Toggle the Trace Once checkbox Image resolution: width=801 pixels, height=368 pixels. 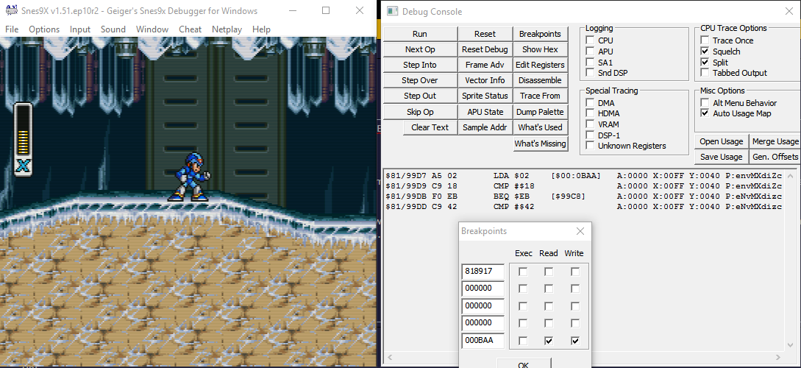(705, 40)
